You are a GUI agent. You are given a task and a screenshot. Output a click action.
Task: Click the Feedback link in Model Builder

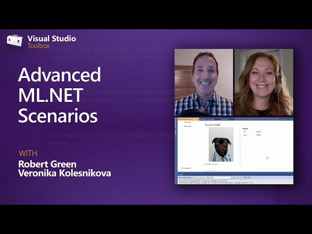click(x=186, y=168)
